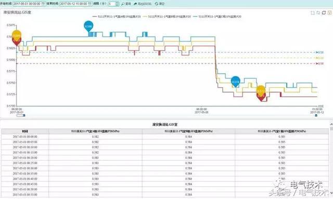Image resolution: width=333 pixels, height=199 pixels.
Task: Click the left data-zoom slider handle
Action: [24, 115]
